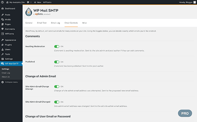Toggle Awaiting Moderation email off
The image size is (197, 122).
(57, 46)
